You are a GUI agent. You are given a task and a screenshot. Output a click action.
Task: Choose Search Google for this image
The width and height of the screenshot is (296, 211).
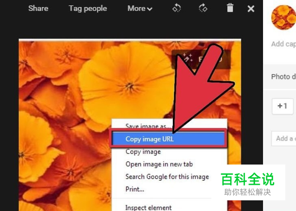pyautogui.click(x=167, y=177)
